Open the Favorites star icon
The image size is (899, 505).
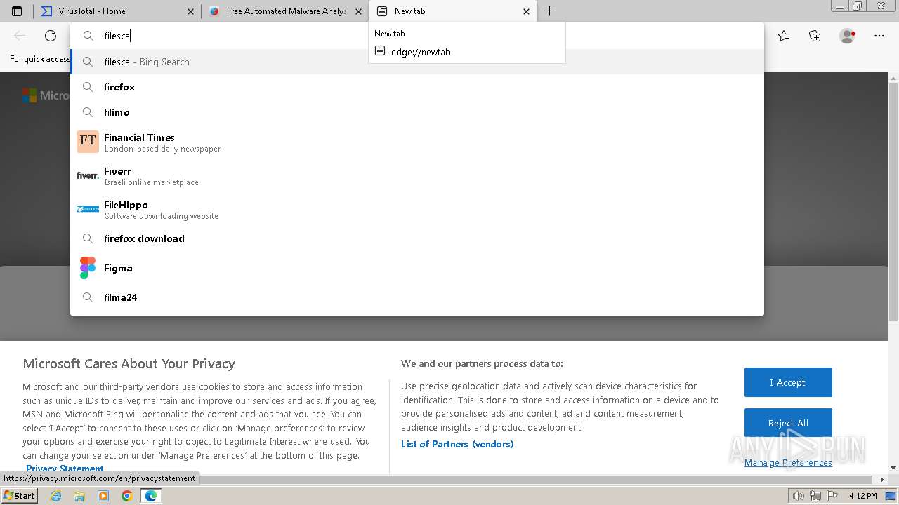[x=784, y=36]
